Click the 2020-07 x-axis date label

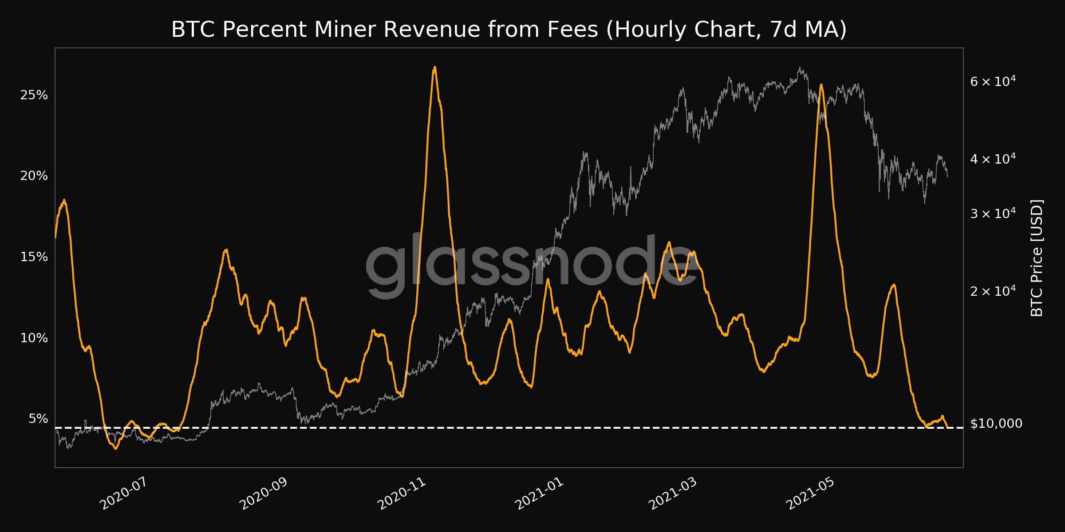123,494
